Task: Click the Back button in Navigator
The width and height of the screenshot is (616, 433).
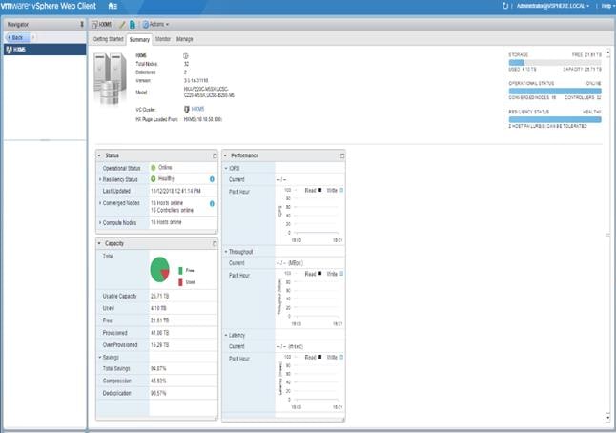Action: pyautogui.click(x=17, y=38)
